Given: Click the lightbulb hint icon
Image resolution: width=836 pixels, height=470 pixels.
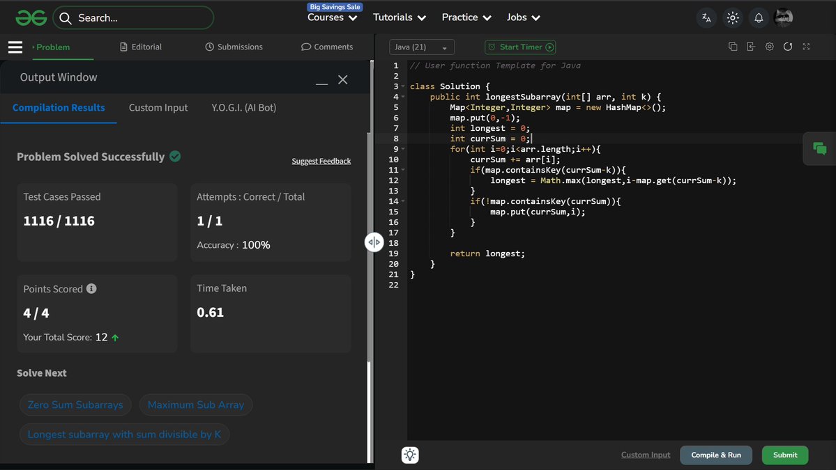Looking at the screenshot, I should [x=409, y=455].
